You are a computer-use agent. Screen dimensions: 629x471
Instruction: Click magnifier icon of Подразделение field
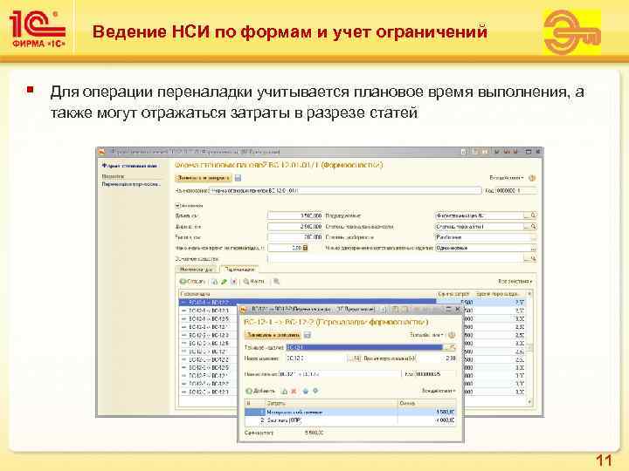534,215
